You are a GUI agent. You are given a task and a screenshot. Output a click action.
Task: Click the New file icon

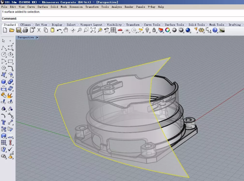tap(5, 30)
